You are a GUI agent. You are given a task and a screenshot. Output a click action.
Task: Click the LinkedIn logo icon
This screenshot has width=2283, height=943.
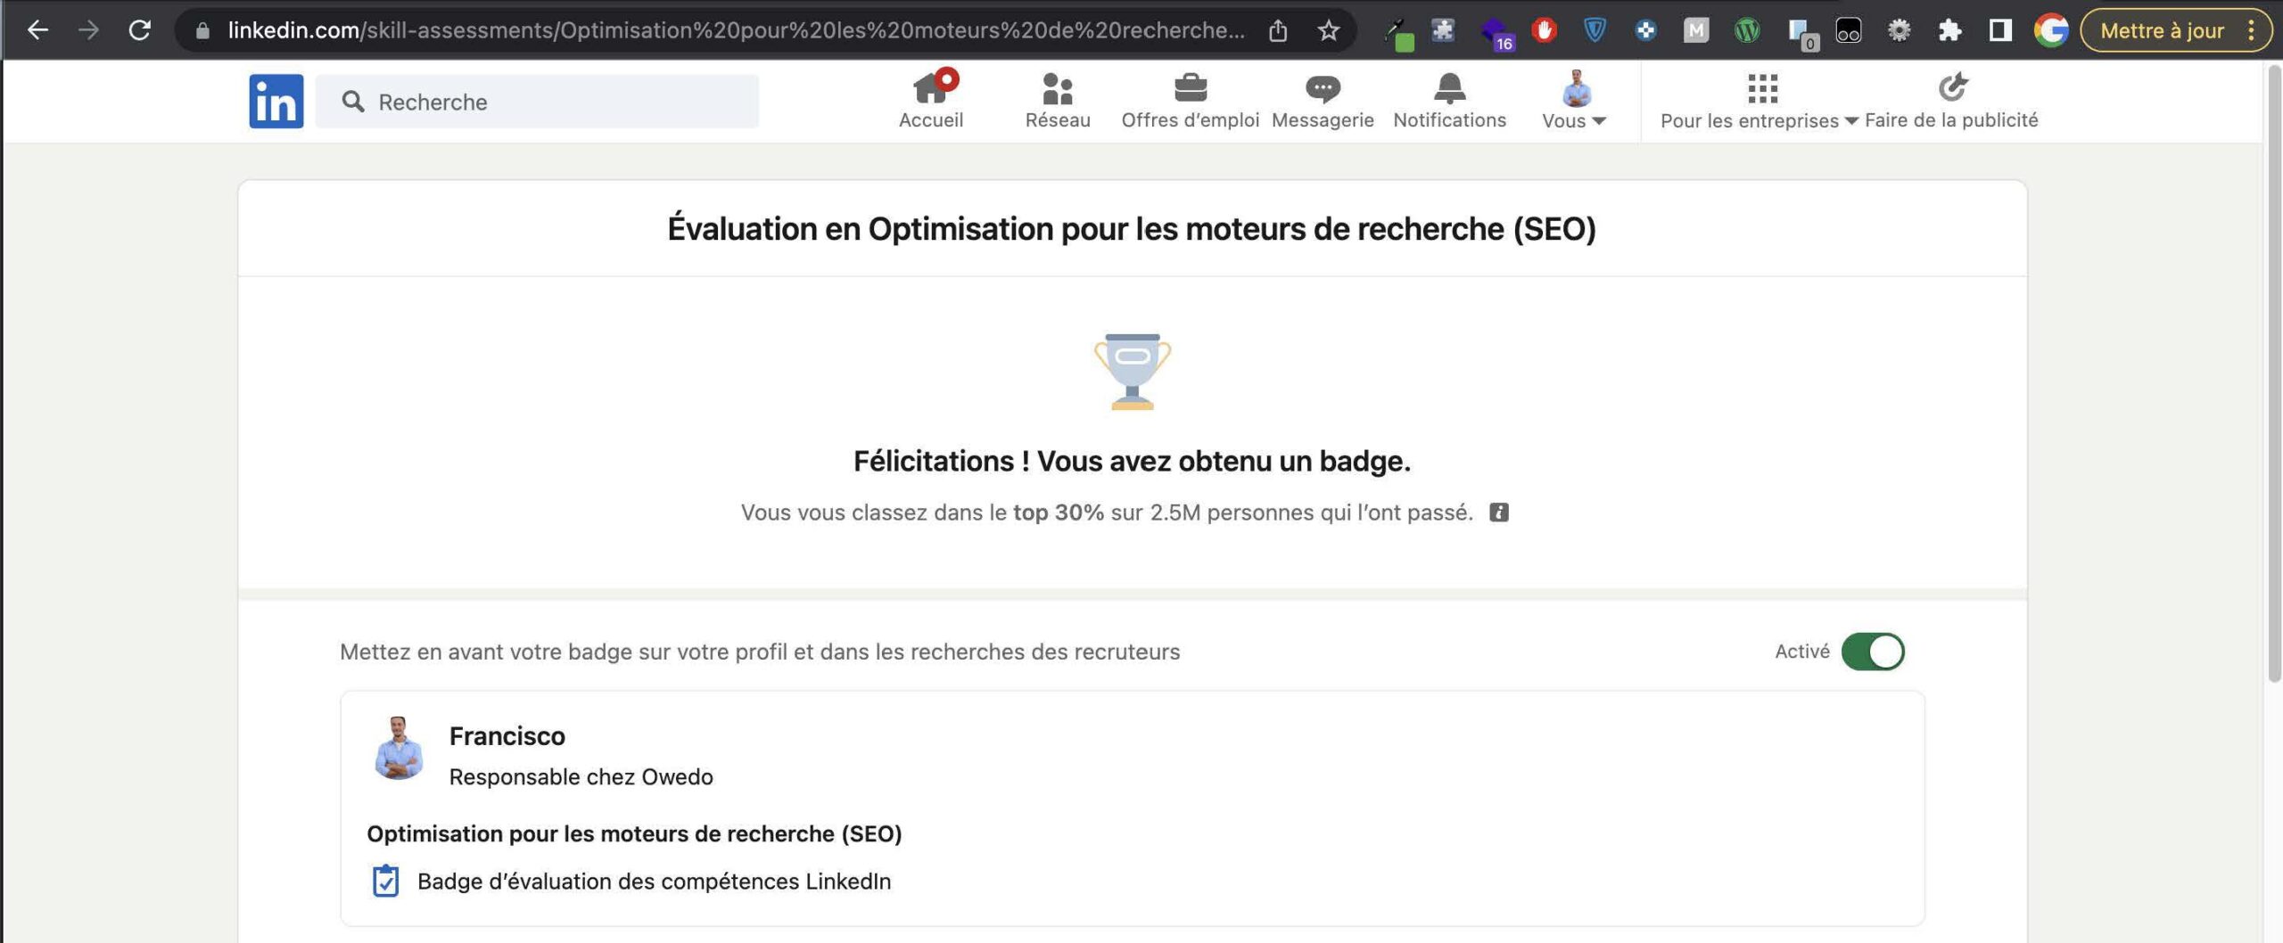[276, 101]
